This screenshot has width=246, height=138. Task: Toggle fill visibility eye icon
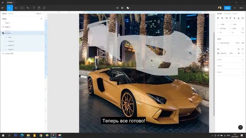pyautogui.click(x=239, y=53)
